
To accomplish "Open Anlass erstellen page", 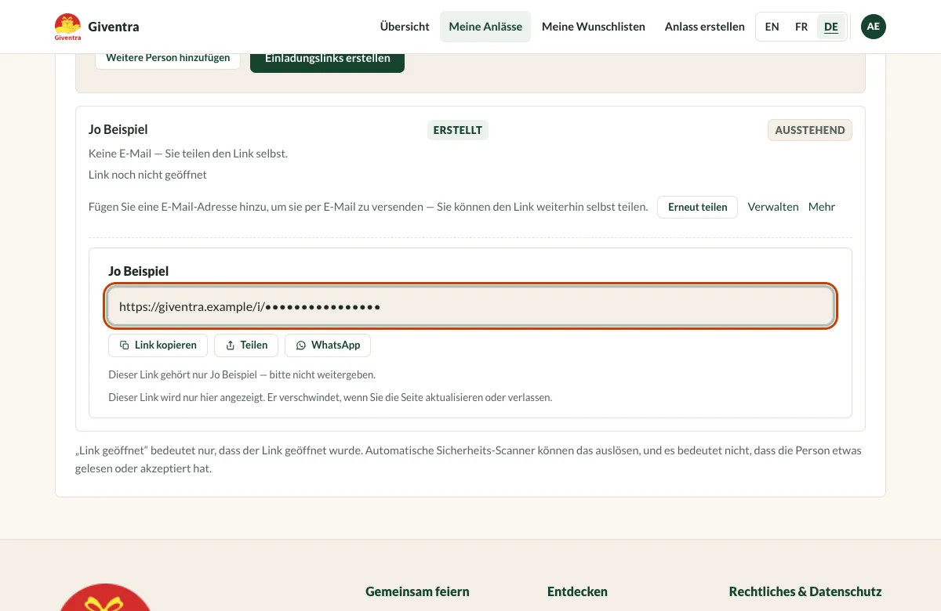I will (x=704, y=27).
